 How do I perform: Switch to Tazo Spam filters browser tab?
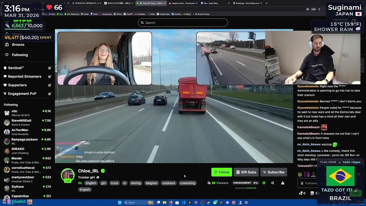(x=215, y=3)
